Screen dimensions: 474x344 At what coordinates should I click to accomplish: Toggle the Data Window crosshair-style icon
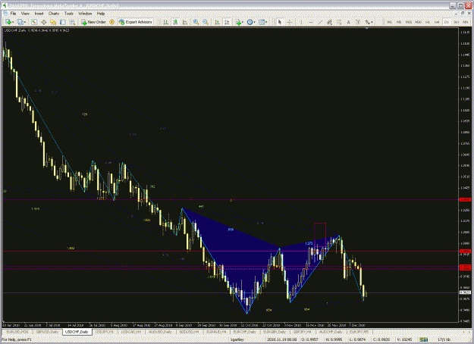pos(44,22)
